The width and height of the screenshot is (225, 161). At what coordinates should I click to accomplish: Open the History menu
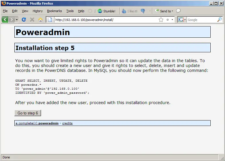coord(38,11)
